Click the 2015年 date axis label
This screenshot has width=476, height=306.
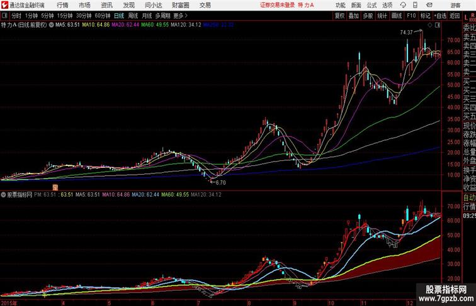(x=9, y=303)
